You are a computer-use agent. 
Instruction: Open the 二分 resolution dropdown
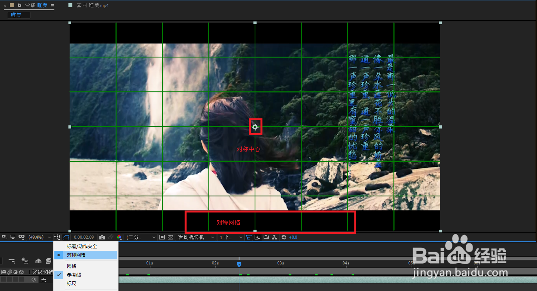coord(141,237)
